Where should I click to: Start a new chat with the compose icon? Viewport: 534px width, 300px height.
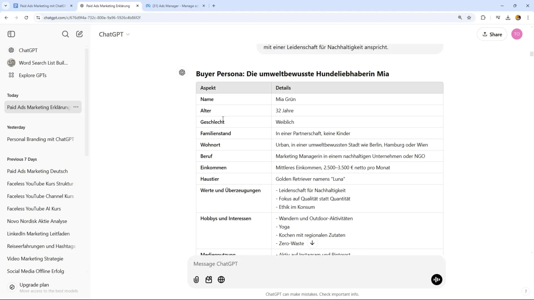(x=80, y=34)
